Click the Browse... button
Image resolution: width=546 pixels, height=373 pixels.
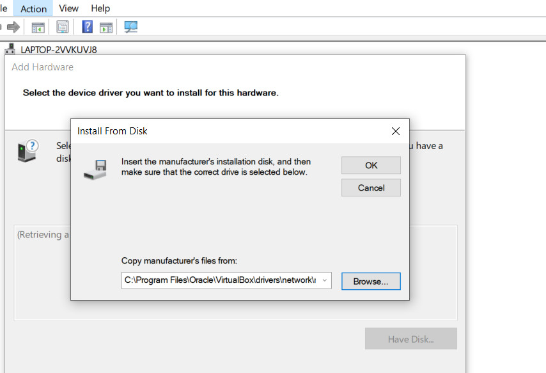[371, 282]
